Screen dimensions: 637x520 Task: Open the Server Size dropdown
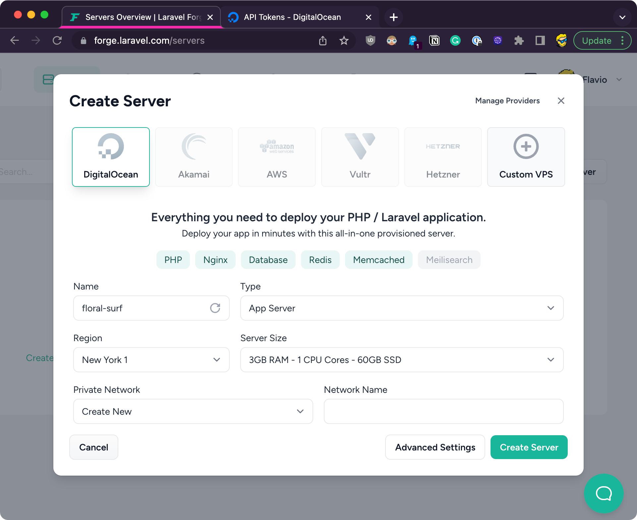[x=401, y=360]
